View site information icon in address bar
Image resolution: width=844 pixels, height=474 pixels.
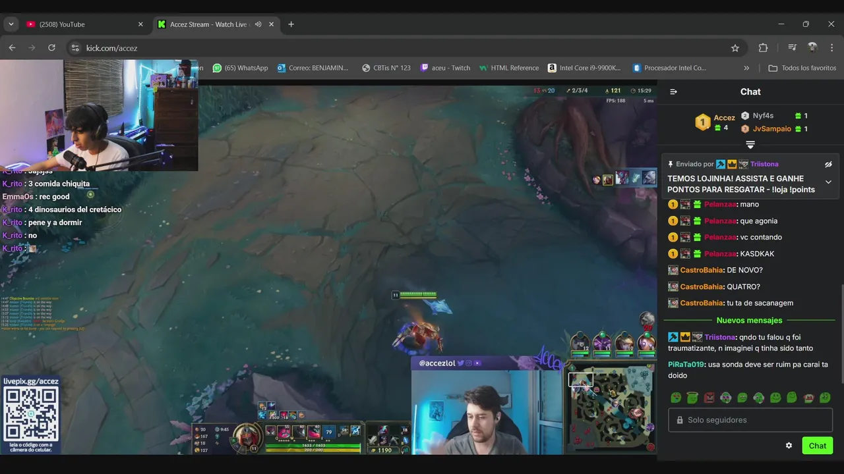tap(75, 48)
